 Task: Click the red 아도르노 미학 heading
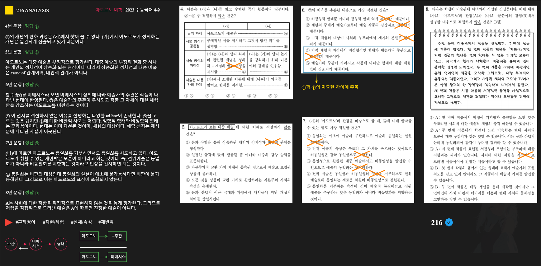[x=109, y=10]
